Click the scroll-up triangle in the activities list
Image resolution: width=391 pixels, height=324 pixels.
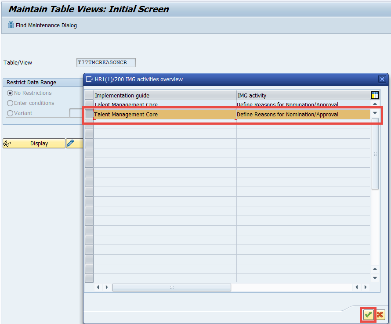(x=375, y=104)
